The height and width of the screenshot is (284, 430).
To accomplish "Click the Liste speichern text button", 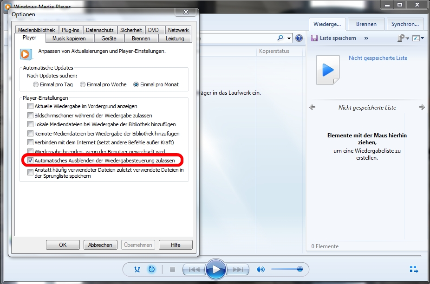I will click(x=338, y=38).
